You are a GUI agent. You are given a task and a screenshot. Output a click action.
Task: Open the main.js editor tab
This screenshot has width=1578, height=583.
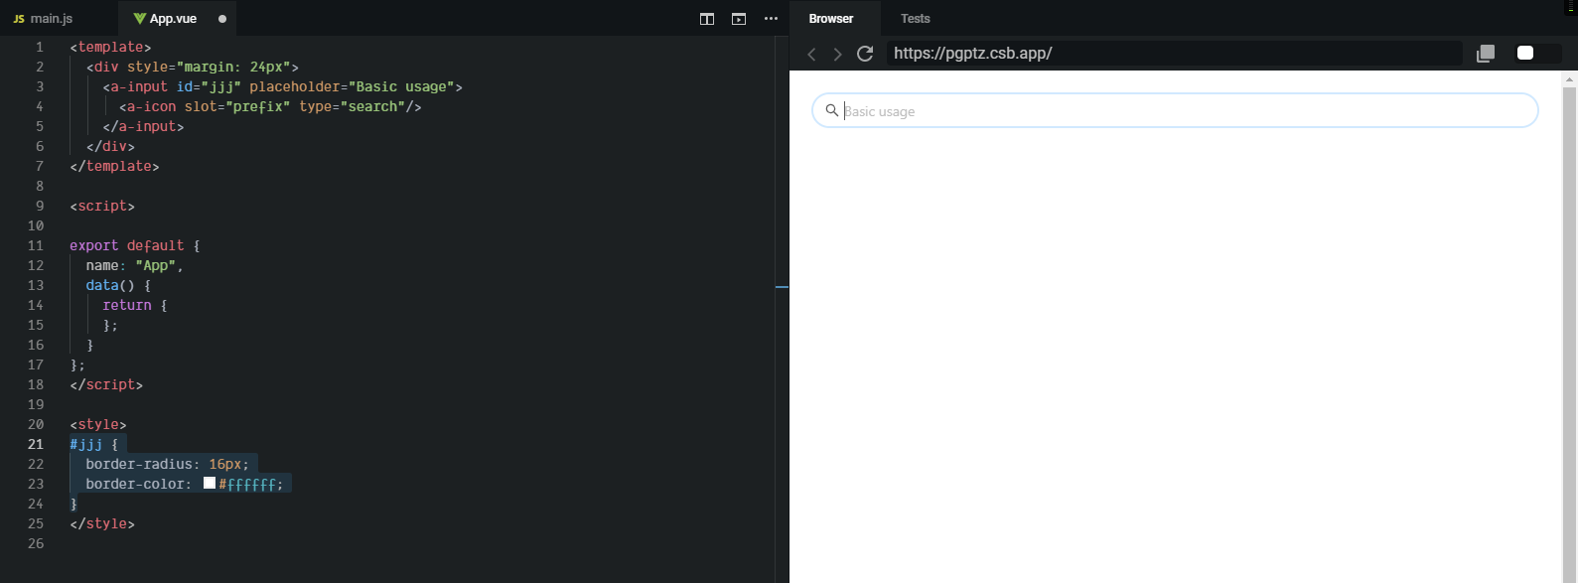pyautogui.click(x=44, y=19)
